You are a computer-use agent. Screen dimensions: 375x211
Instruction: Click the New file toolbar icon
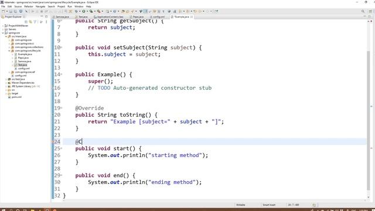tap(3, 11)
